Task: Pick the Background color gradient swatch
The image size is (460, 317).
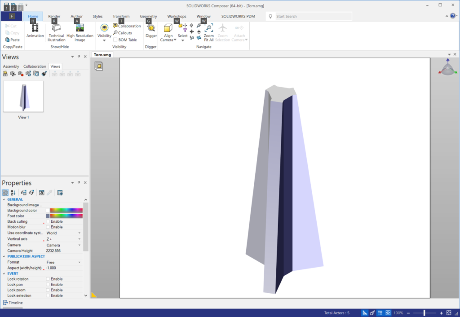Action: click(66, 210)
